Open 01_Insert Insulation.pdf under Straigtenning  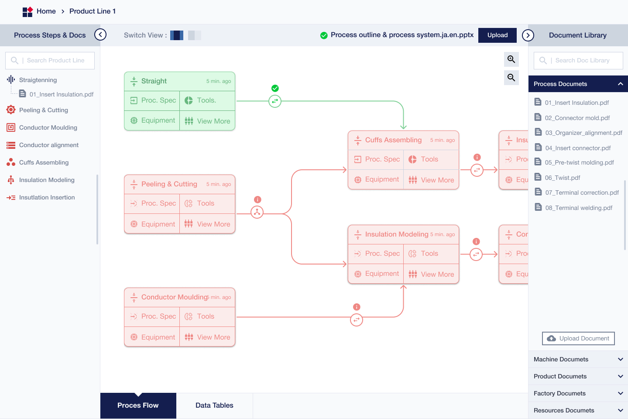tap(56, 94)
